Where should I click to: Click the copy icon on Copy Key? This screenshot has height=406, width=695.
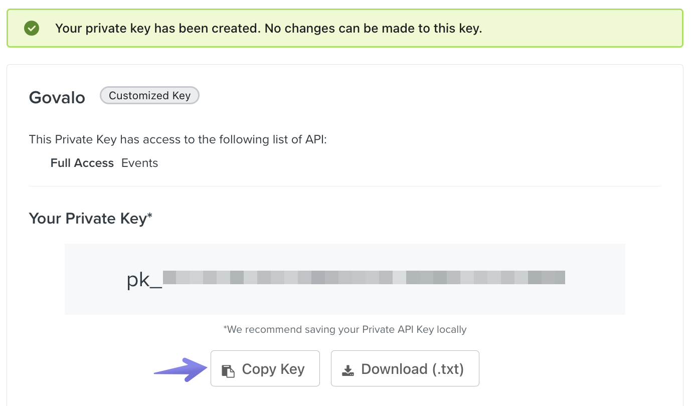(x=228, y=371)
